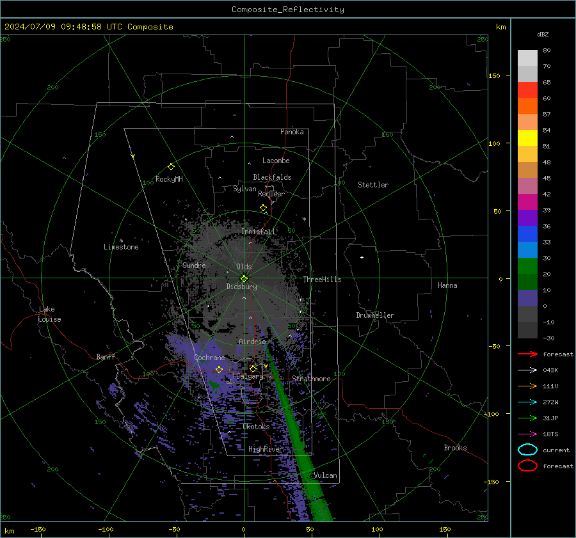
Task: Click the Didsbury map label
Action: pyautogui.click(x=242, y=287)
